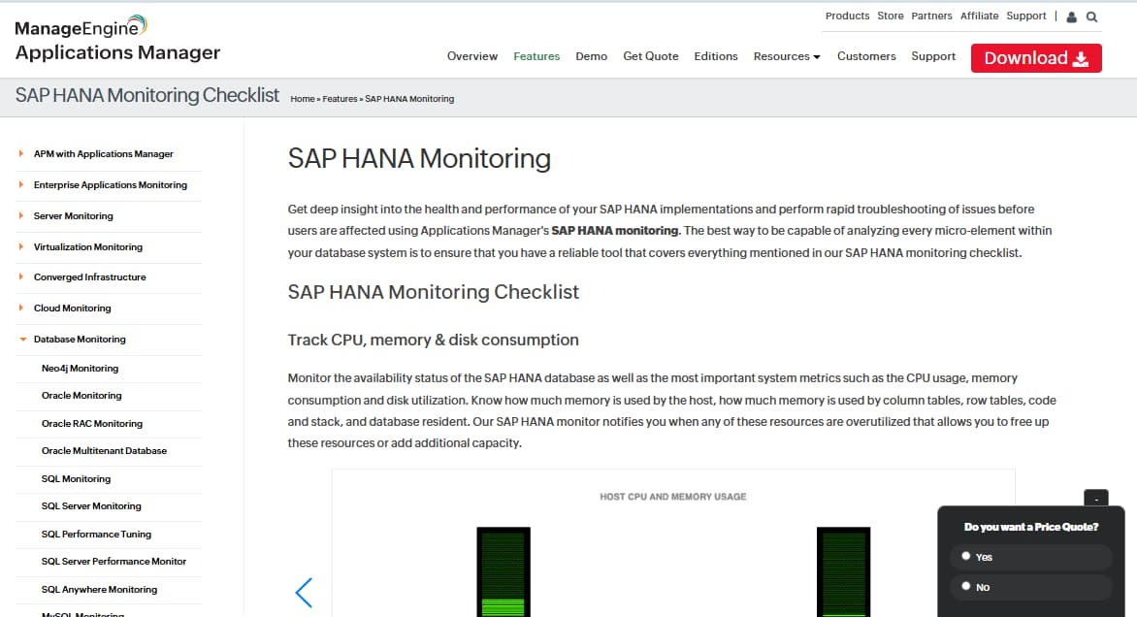Click the left host CPU usage gauge
Viewport: 1137px width, 617px height.
click(504, 571)
